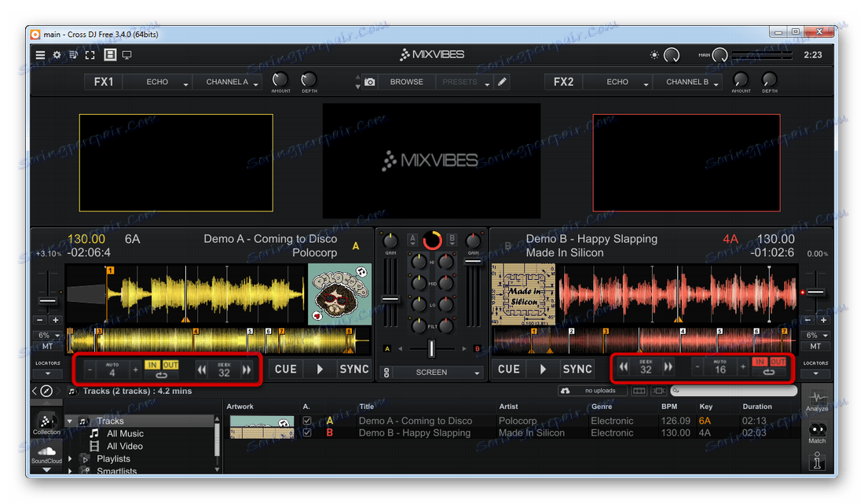Seek backward on deck B
The image size is (864, 504).
pos(624,367)
